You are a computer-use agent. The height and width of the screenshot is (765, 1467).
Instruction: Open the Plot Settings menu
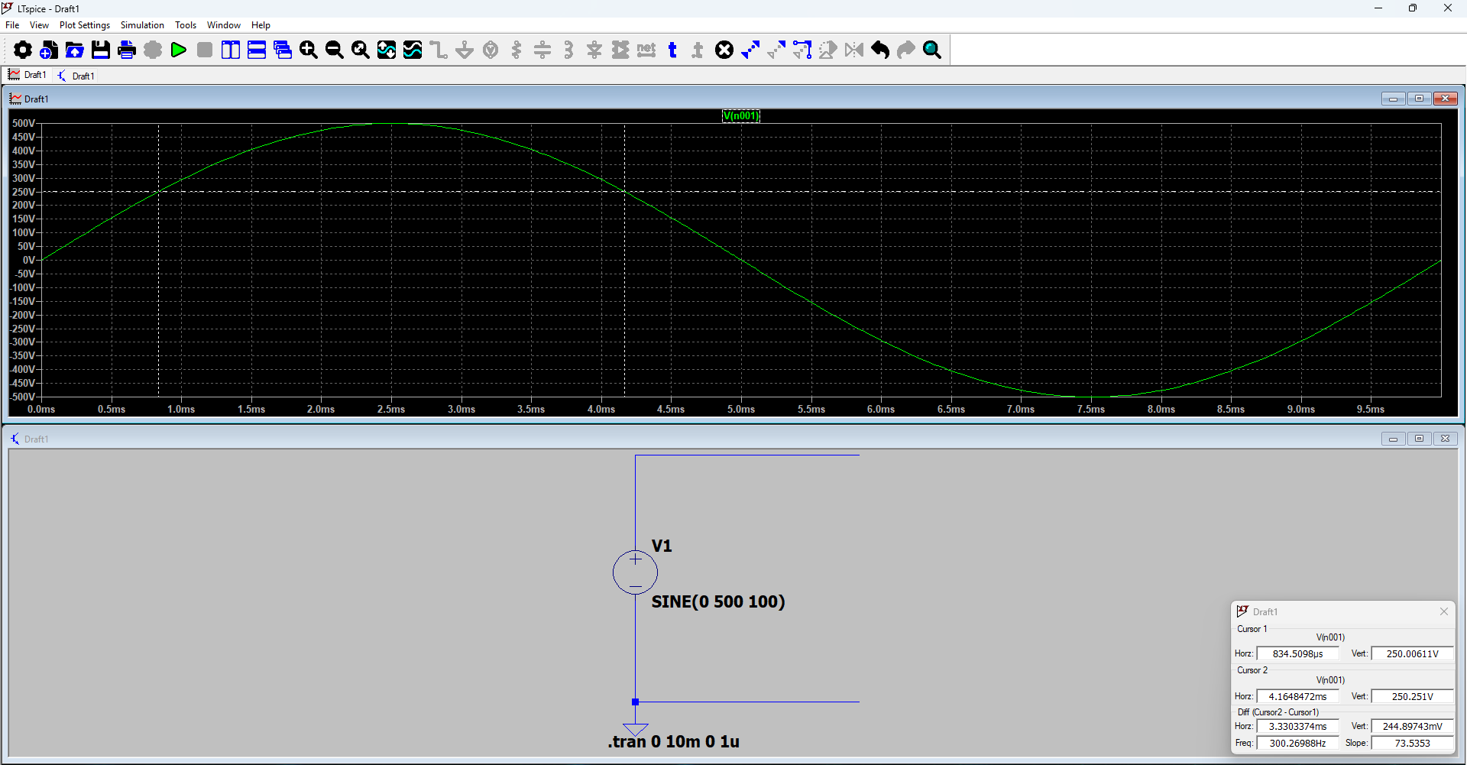(x=85, y=25)
